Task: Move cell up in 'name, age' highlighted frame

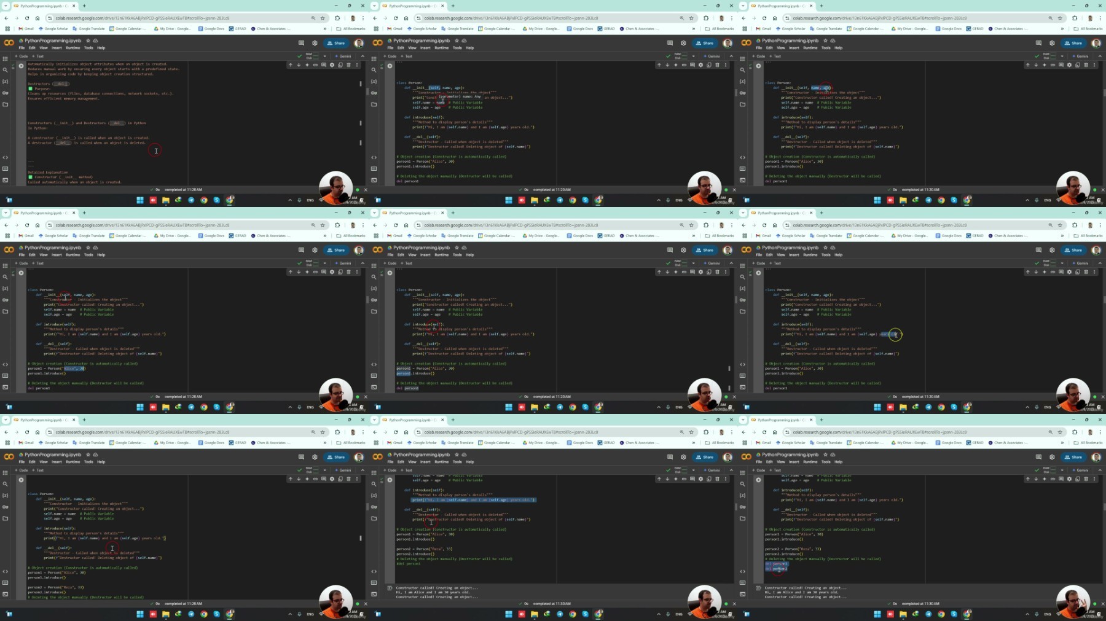Action: (x=1027, y=65)
